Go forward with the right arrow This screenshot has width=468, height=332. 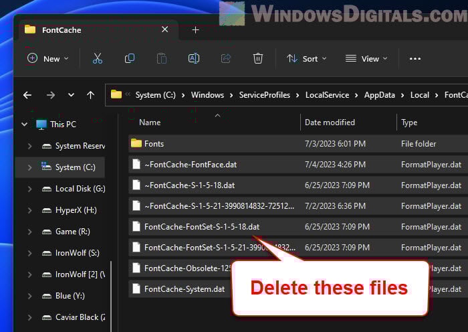click(51, 95)
